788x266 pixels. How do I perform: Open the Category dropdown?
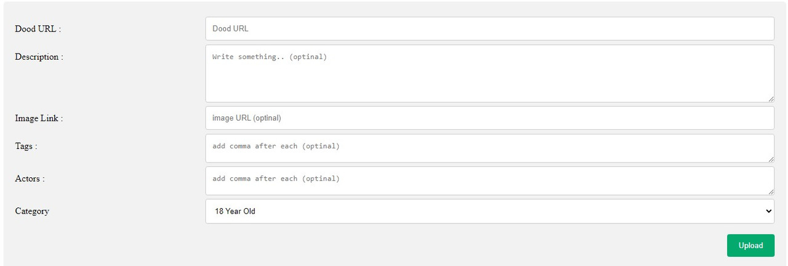point(489,211)
